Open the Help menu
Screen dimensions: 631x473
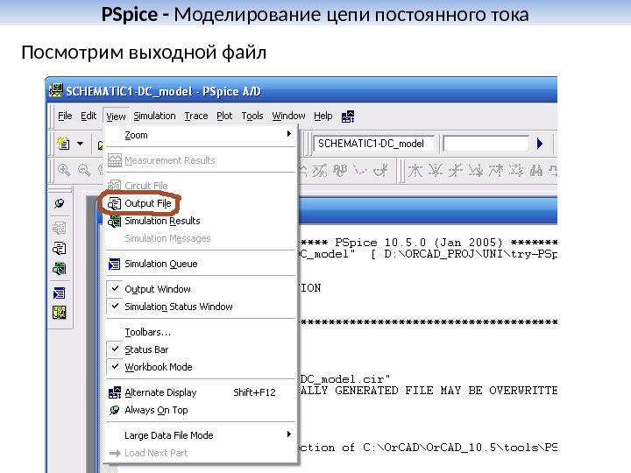coord(323,116)
